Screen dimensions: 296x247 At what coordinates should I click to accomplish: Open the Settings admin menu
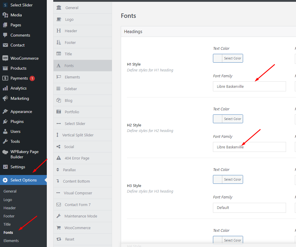coord(23,167)
